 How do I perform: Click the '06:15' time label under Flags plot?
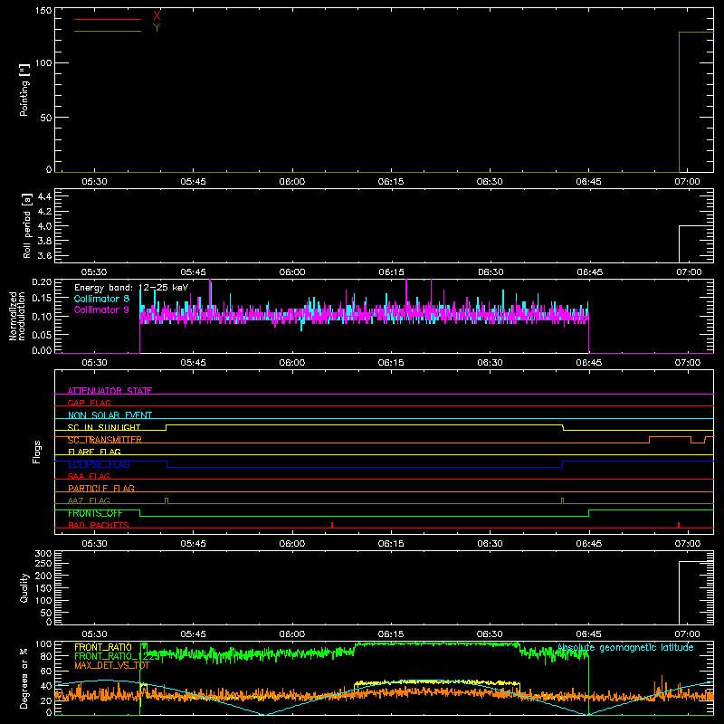tap(391, 544)
